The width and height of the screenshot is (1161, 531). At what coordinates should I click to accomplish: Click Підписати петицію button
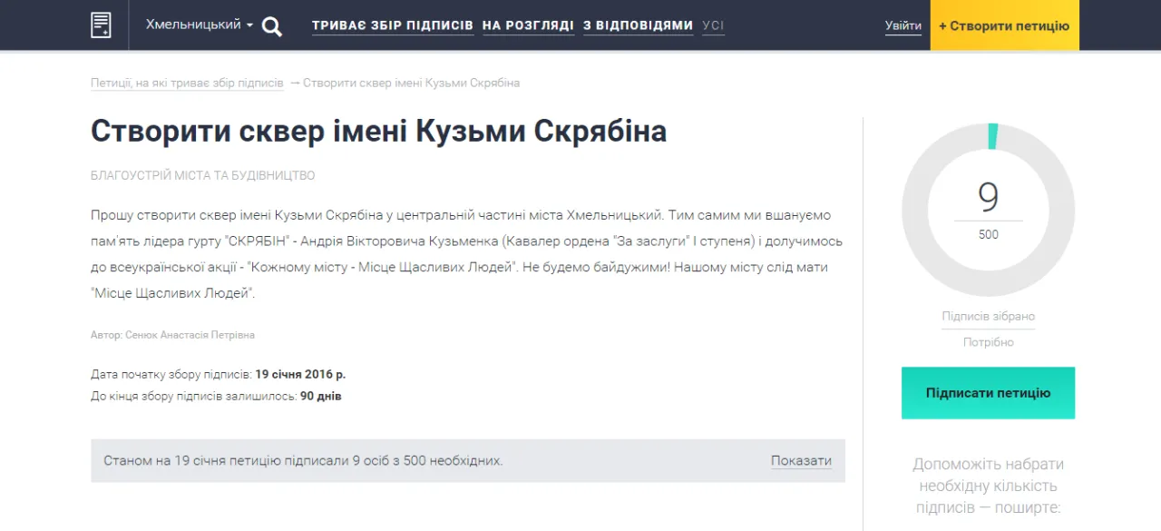988,393
